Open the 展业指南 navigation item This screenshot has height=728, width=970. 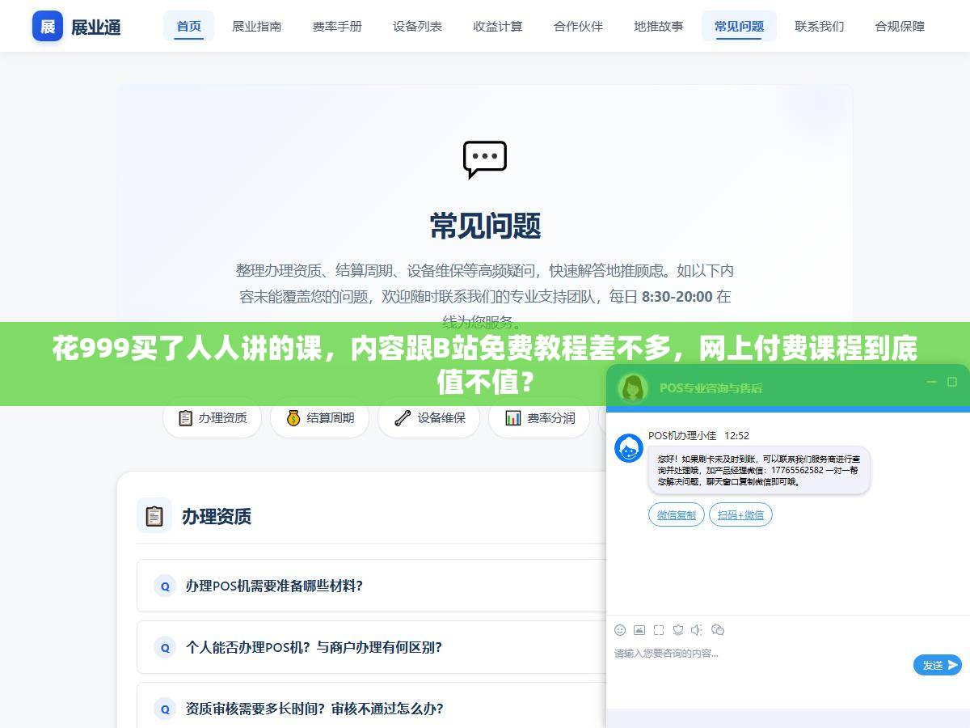pyautogui.click(x=257, y=26)
